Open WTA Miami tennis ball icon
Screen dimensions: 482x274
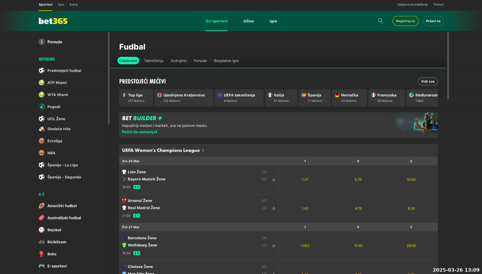41,94
